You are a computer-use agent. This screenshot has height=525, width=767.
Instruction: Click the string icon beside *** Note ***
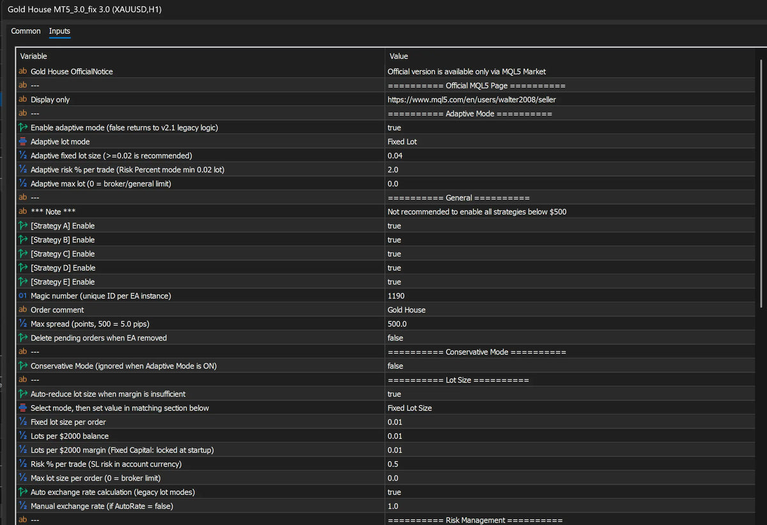(23, 212)
